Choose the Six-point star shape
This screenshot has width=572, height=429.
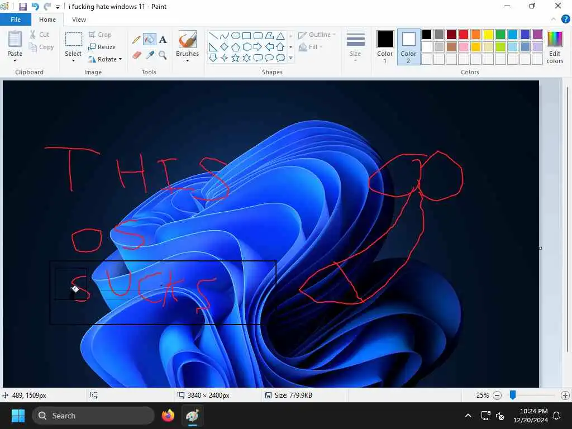click(246, 58)
